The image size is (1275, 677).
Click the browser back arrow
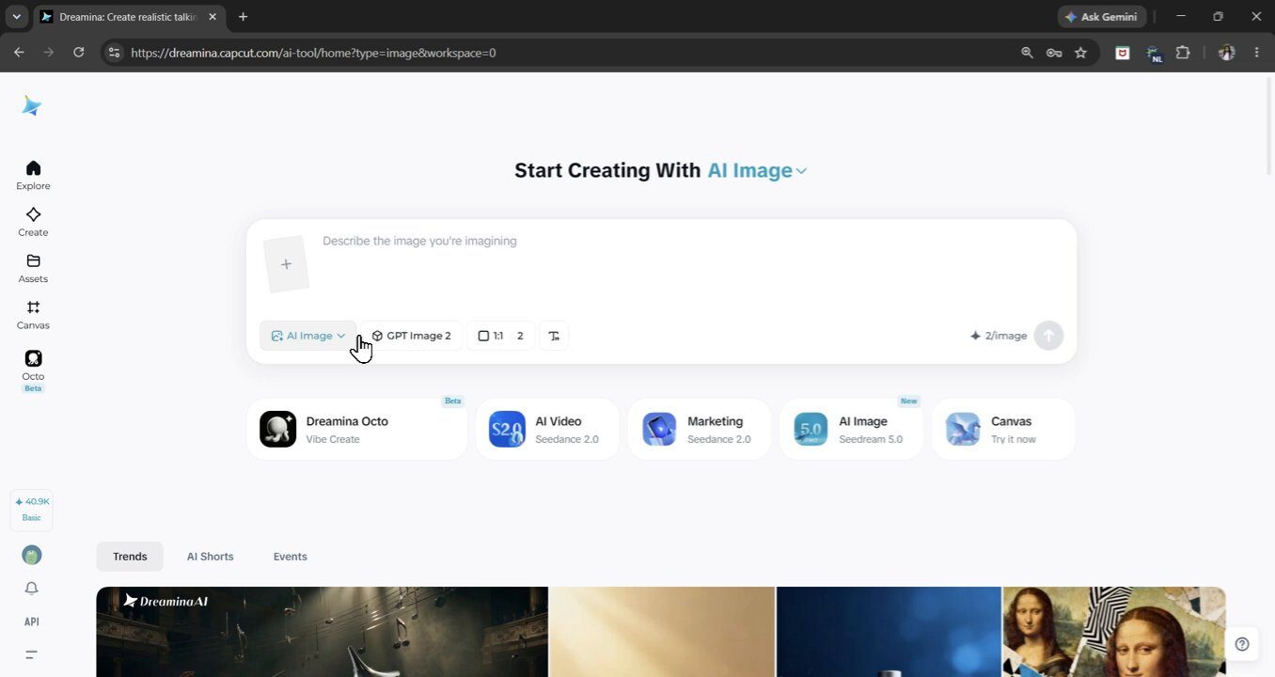(x=19, y=53)
